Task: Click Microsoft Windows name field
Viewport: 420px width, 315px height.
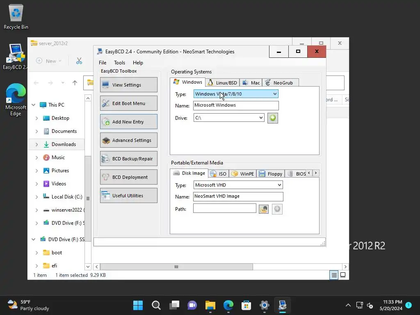Action: click(x=236, y=105)
